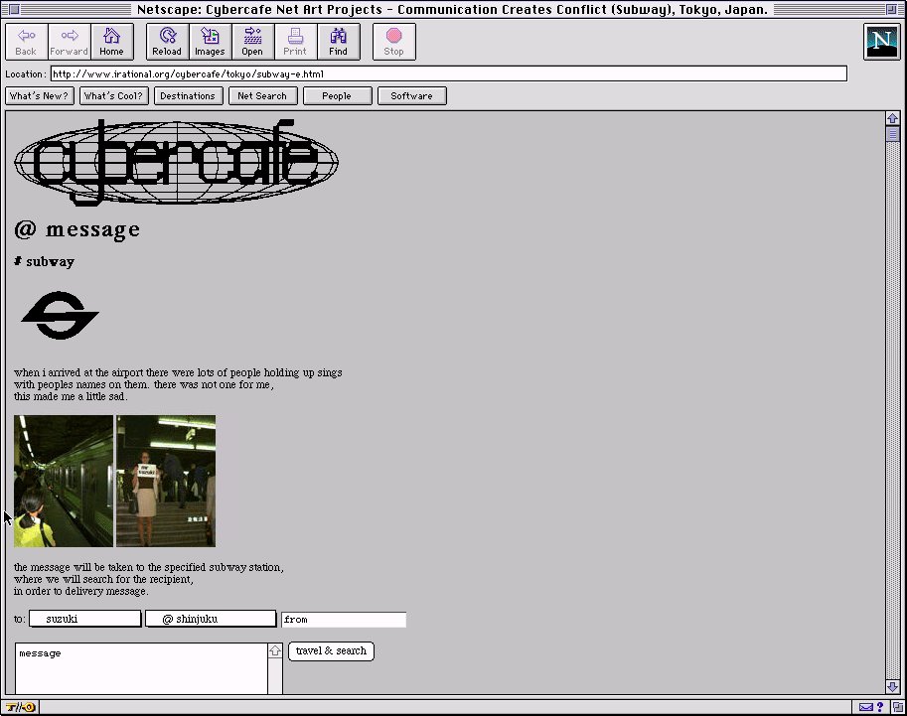Click the "@ message" heading

point(76,229)
